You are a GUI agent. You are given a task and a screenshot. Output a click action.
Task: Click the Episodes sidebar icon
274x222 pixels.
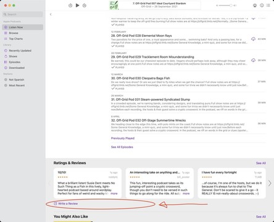click(6, 62)
